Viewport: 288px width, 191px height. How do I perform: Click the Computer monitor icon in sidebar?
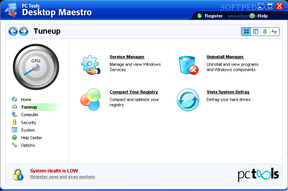click(14, 114)
